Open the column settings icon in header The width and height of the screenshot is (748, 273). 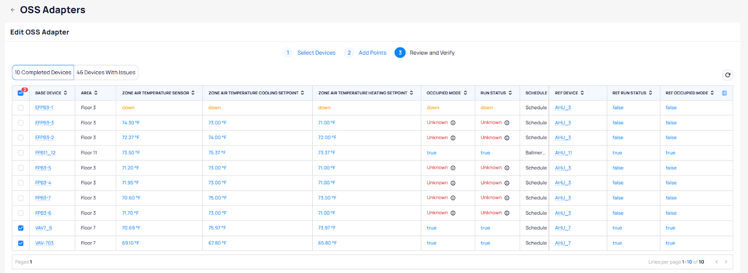pos(724,93)
